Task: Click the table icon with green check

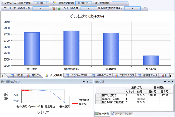Action: [58, 8]
